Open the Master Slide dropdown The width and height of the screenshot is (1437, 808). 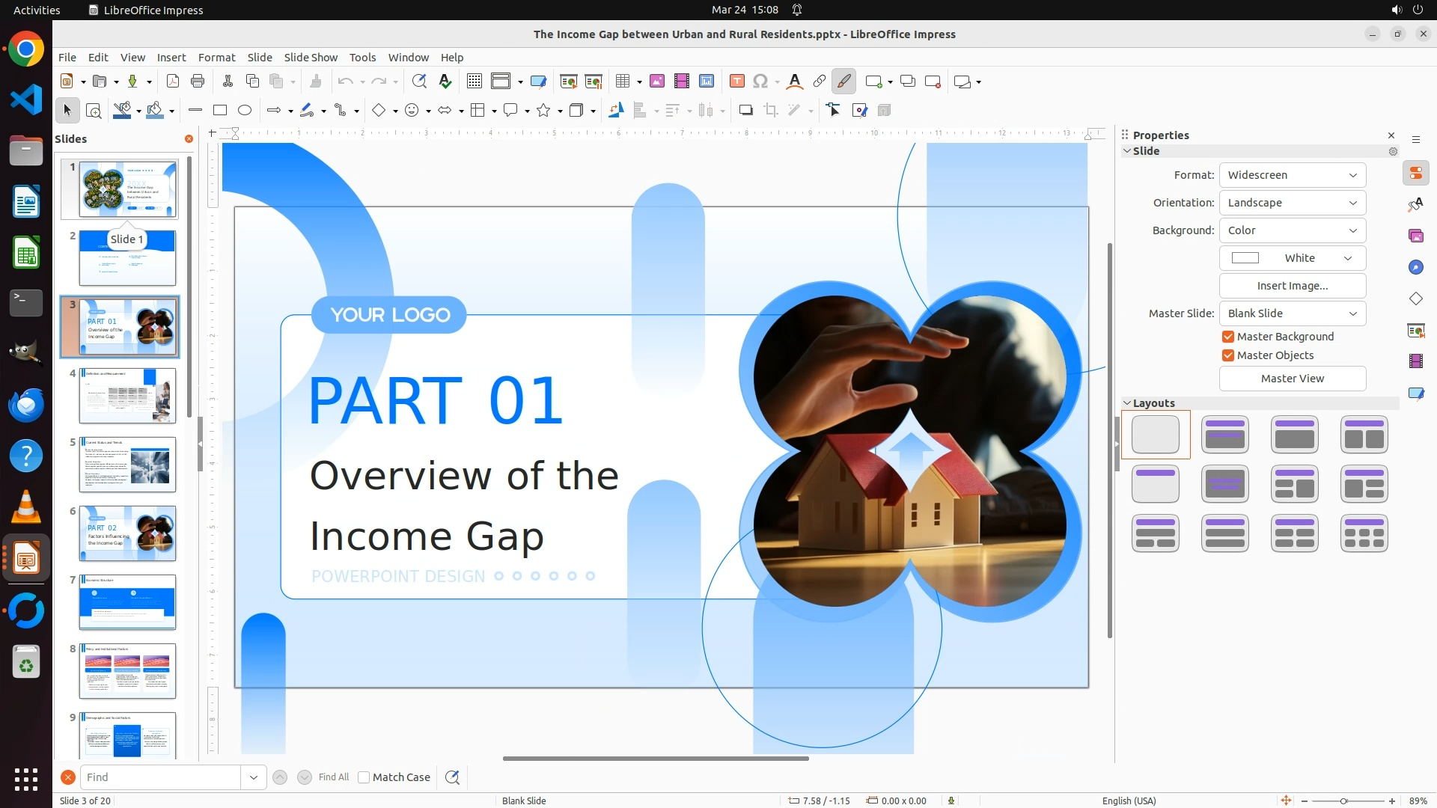coord(1292,313)
